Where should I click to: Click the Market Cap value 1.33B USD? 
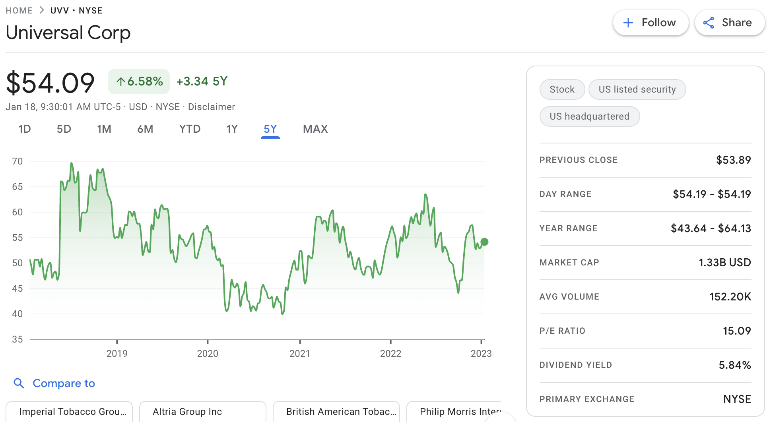(725, 263)
